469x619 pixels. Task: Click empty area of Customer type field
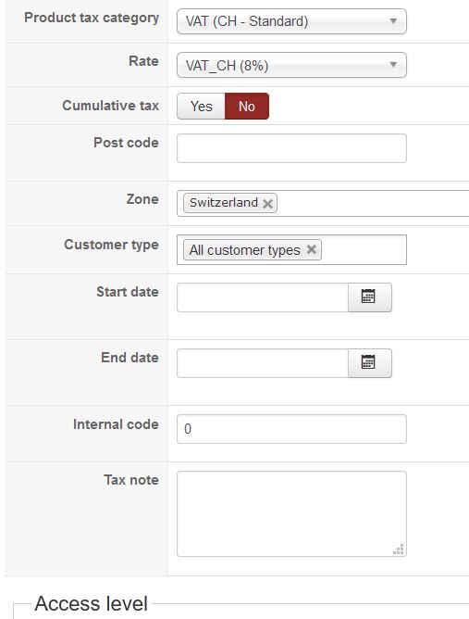363,250
